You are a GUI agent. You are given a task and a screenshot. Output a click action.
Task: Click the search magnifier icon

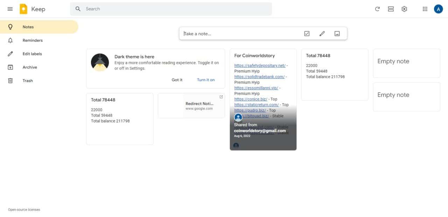point(78,9)
